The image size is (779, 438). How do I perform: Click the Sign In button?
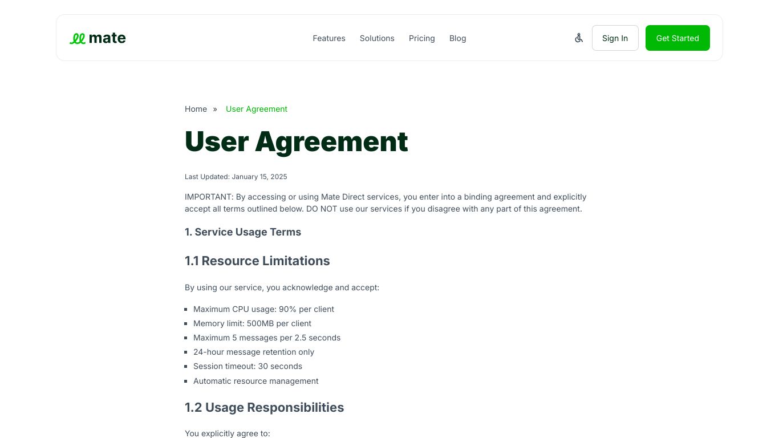[615, 38]
